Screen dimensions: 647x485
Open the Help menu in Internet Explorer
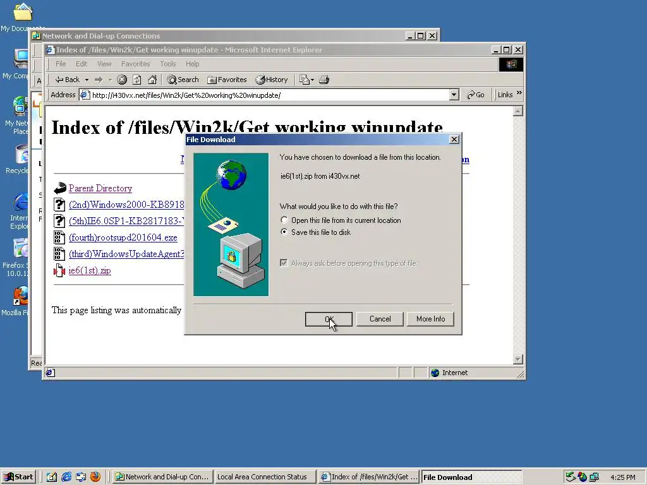coord(192,64)
